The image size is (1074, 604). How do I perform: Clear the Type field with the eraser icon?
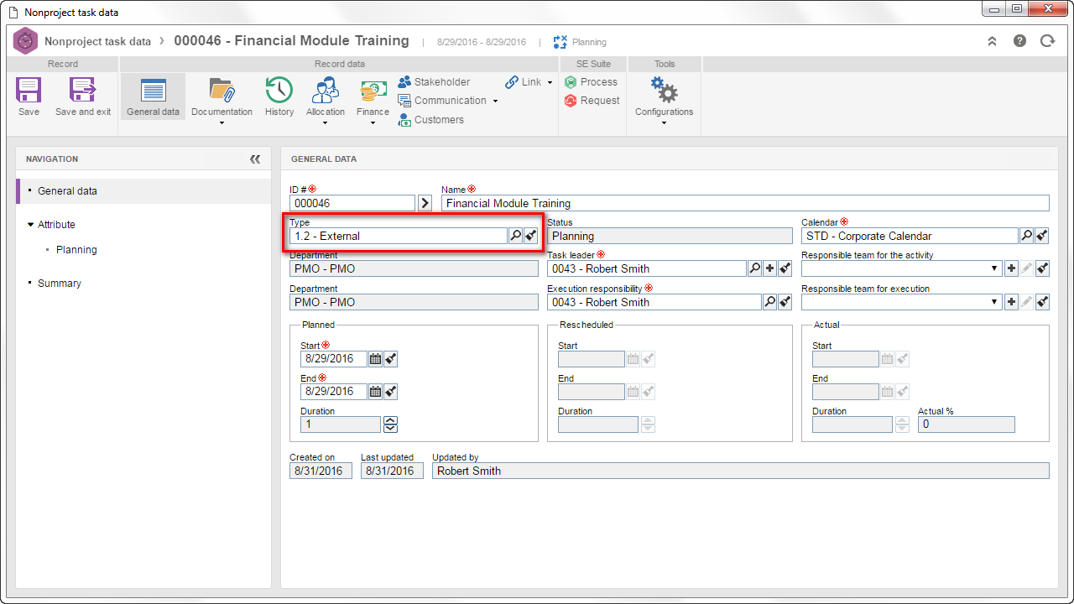pos(530,237)
